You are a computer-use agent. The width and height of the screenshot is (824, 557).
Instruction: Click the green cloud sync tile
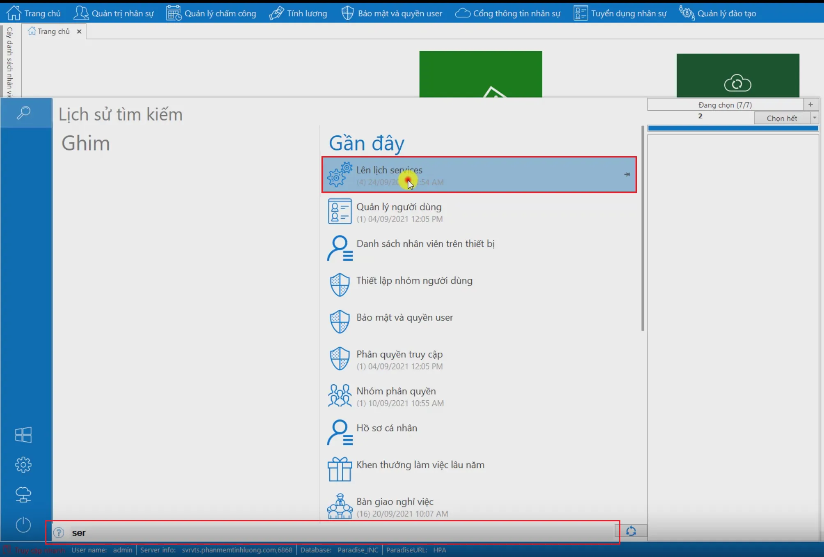(x=738, y=75)
